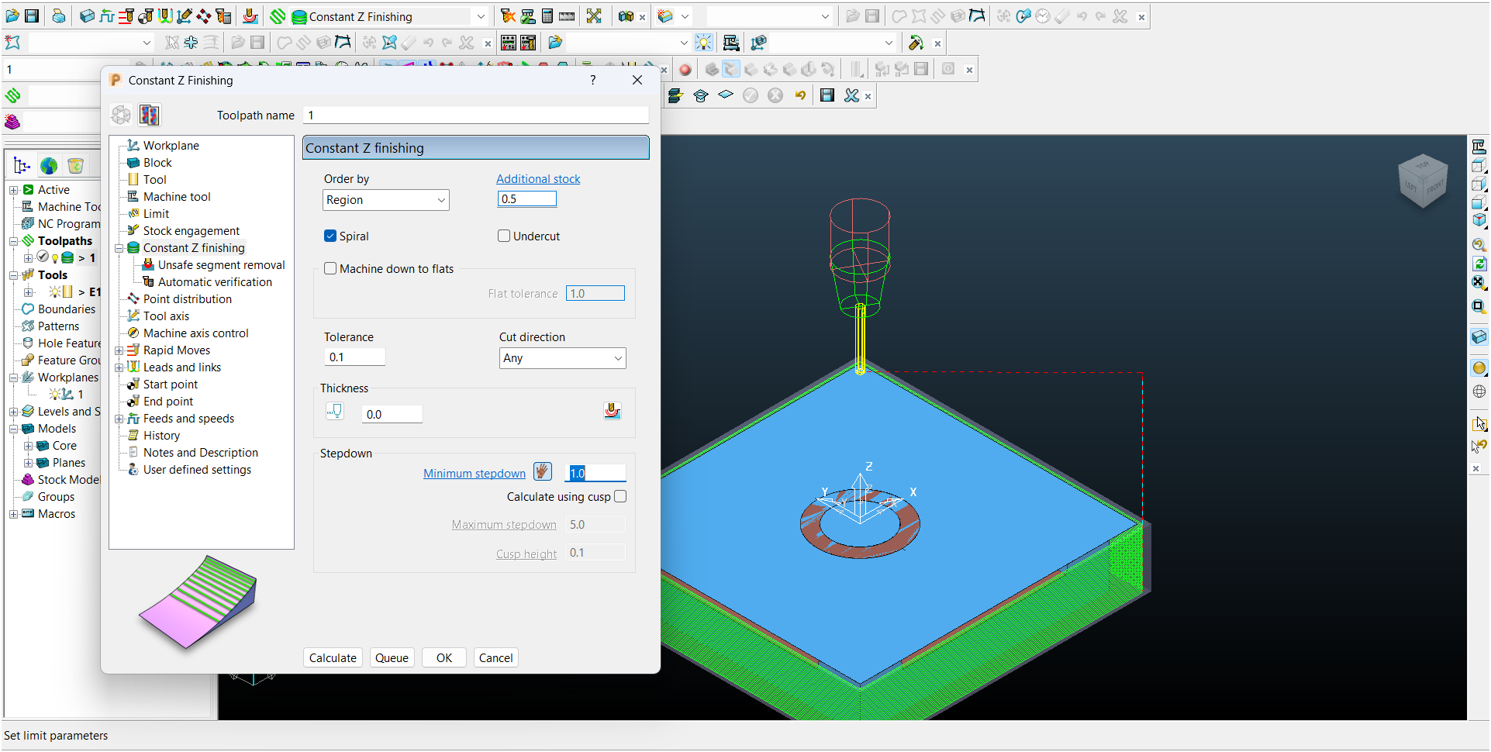Click the Toolpath name input field
Image resolution: width=1491 pixels, height=752 pixels.
(x=476, y=116)
